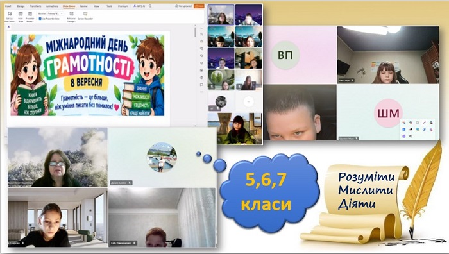
Task: Click the pen icon in tray popup
Action: tap(424, 123)
